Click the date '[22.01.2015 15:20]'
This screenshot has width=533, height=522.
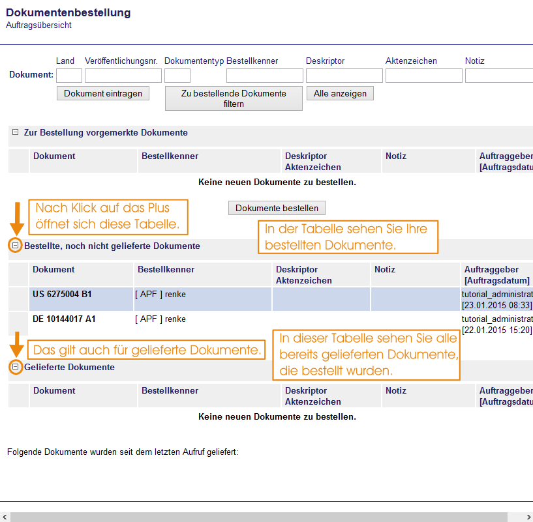click(x=496, y=330)
